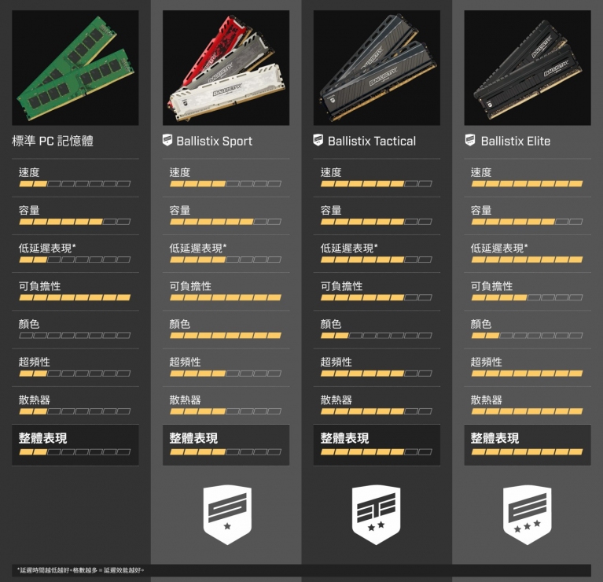
Task: Click small shield icon beside Ballistix Elite title
Action: click(470, 140)
